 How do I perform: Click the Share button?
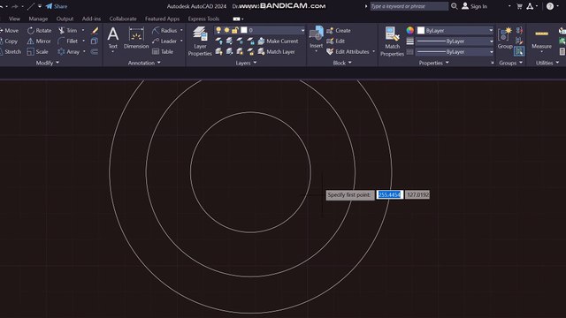57,6
